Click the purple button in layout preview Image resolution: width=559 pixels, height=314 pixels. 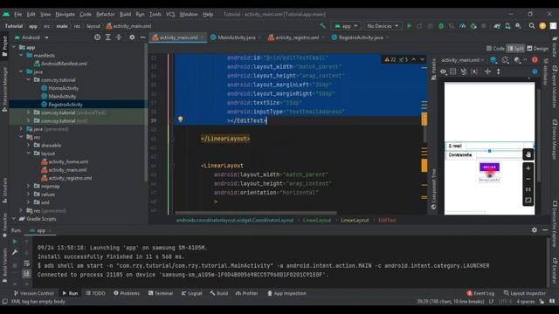(489, 167)
